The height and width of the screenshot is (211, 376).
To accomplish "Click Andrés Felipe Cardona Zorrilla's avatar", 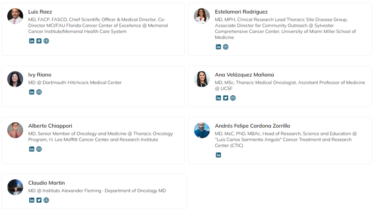I will click(202, 130).
